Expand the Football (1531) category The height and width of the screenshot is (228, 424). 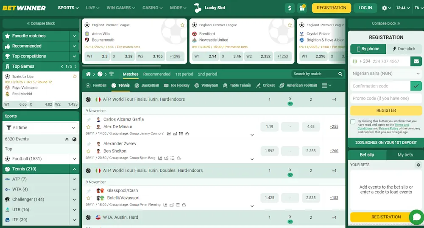coord(74,159)
